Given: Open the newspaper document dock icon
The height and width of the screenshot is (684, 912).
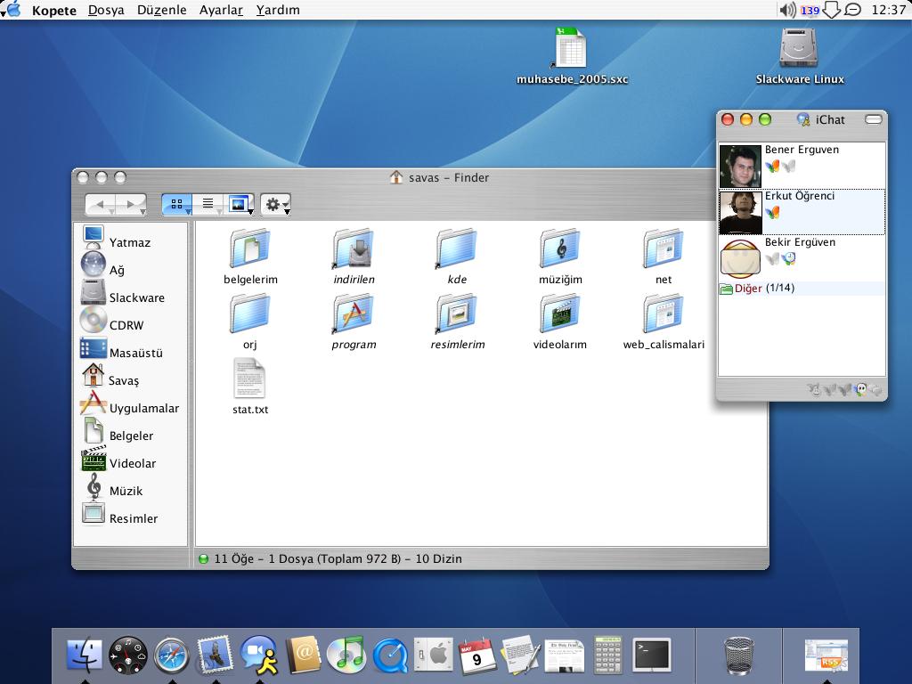Looking at the screenshot, I should [564, 655].
